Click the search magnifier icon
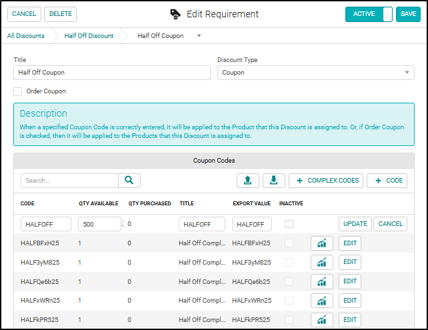 coord(129,181)
